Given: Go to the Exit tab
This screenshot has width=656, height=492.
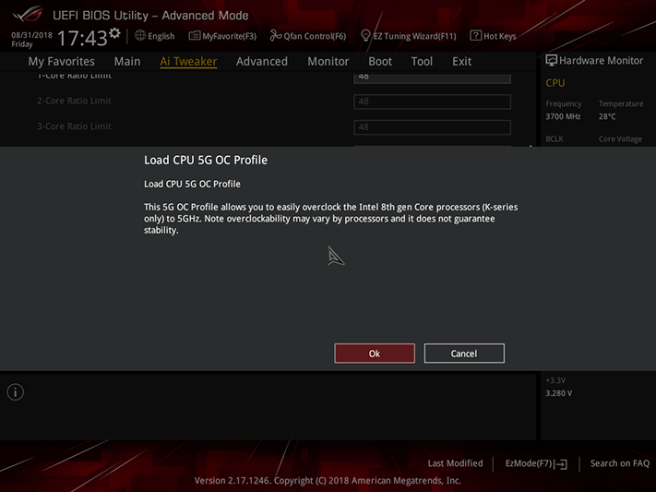Looking at the screenshot, I should [x=461, y=62].
